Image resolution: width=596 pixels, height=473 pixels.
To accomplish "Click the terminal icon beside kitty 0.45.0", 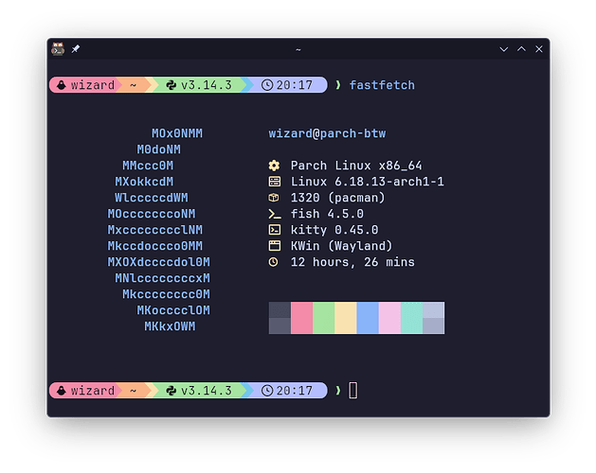I will [275, 230].
